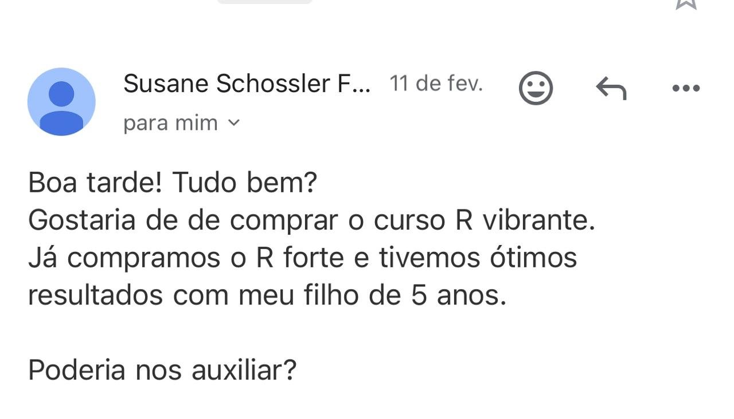Open overflow options for this message
Image resolution: width=734 pixels, height=419 pixels.
point(686,88)
